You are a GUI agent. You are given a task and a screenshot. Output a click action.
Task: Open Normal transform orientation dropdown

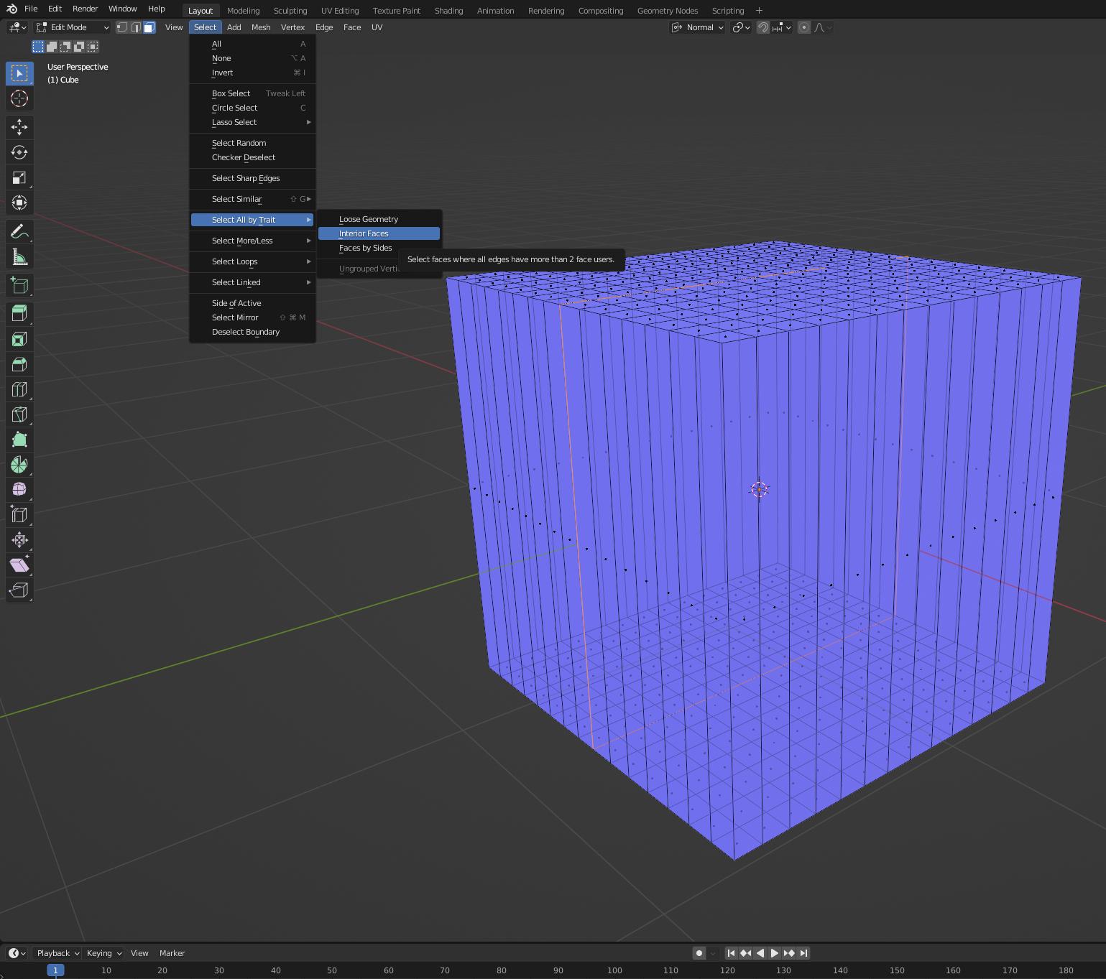pos(697,27)
